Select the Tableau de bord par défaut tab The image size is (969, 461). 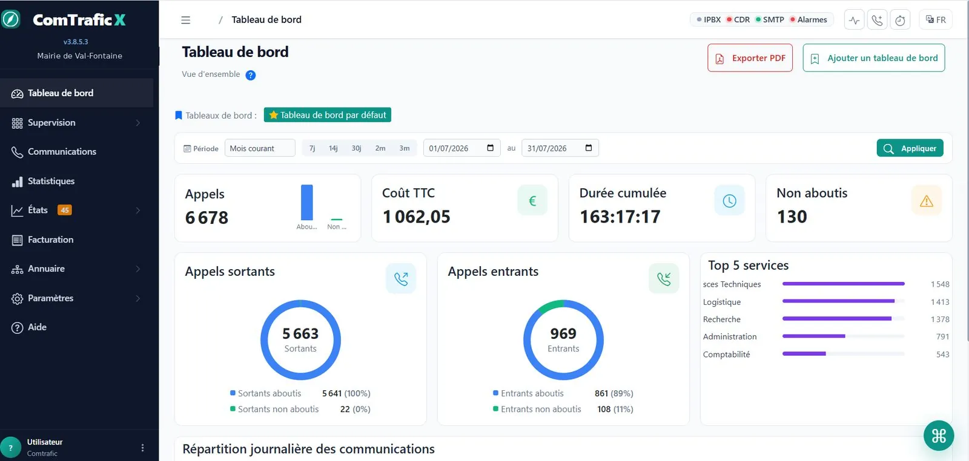[x=328, y=115]
